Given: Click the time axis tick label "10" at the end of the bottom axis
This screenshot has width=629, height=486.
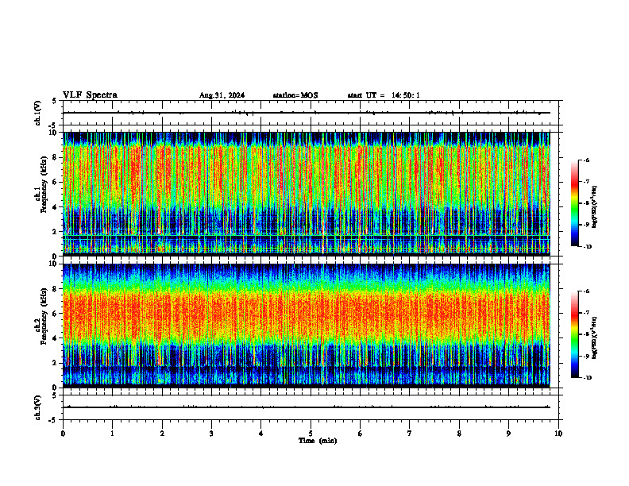Looking at the screenshot, I should [558, 434].
